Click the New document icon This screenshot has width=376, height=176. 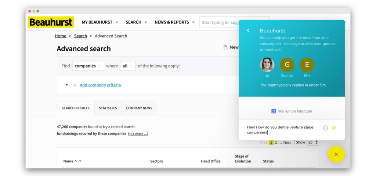click(225, 47)
